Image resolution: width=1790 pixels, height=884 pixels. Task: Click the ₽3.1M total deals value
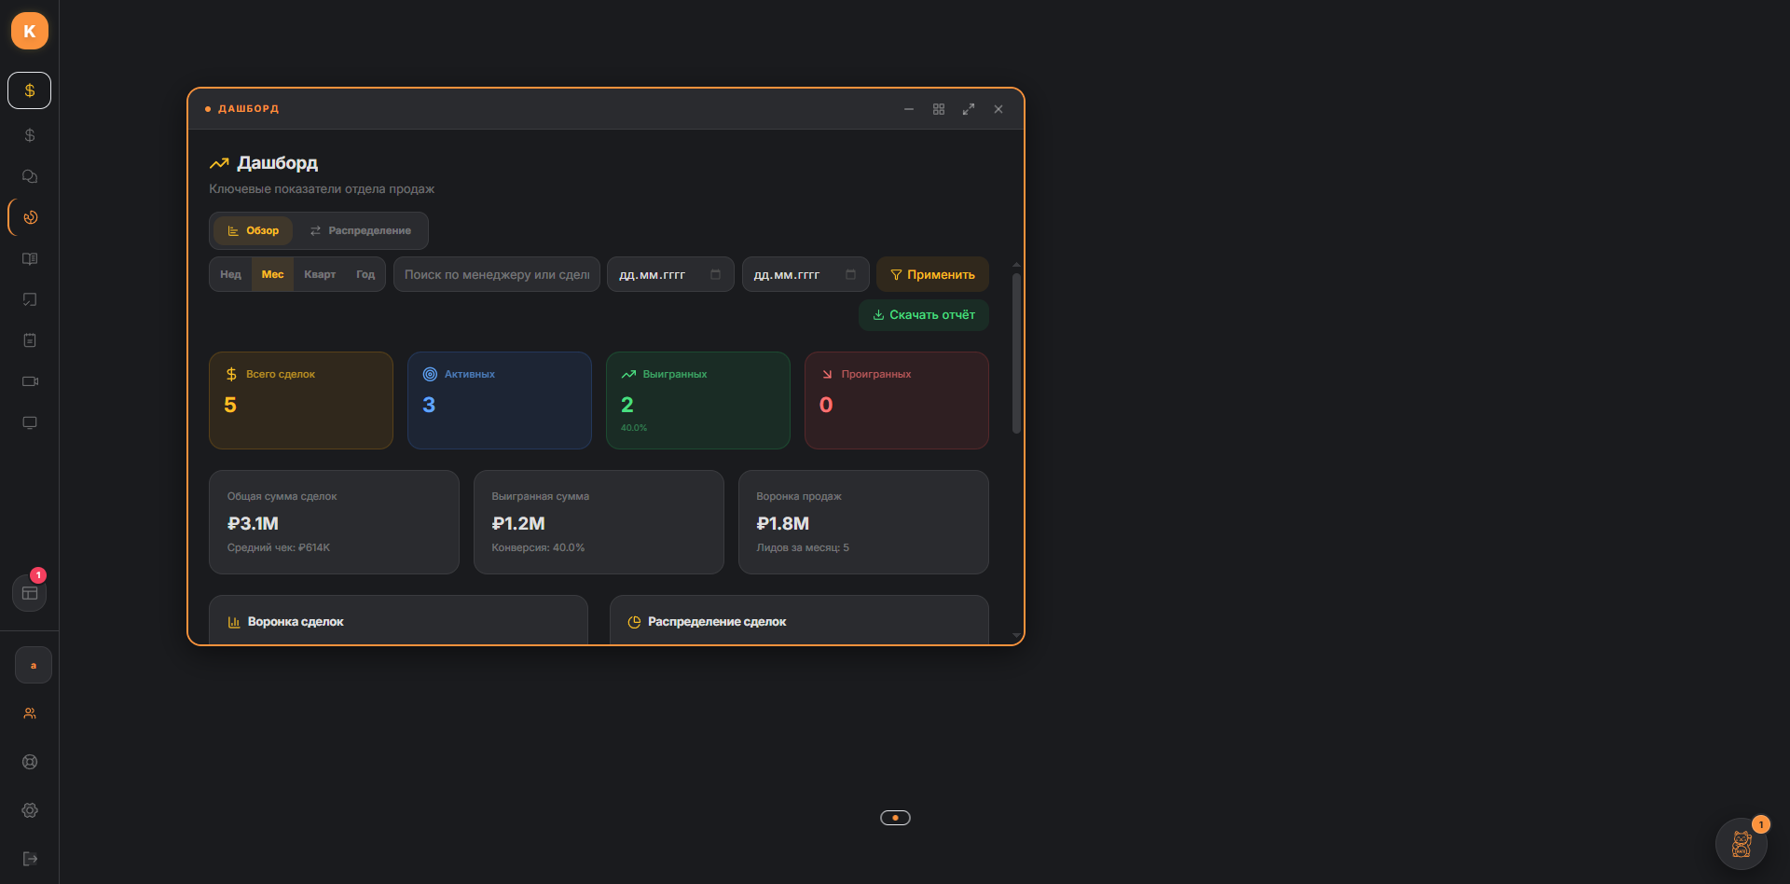[x=253, y=524]
